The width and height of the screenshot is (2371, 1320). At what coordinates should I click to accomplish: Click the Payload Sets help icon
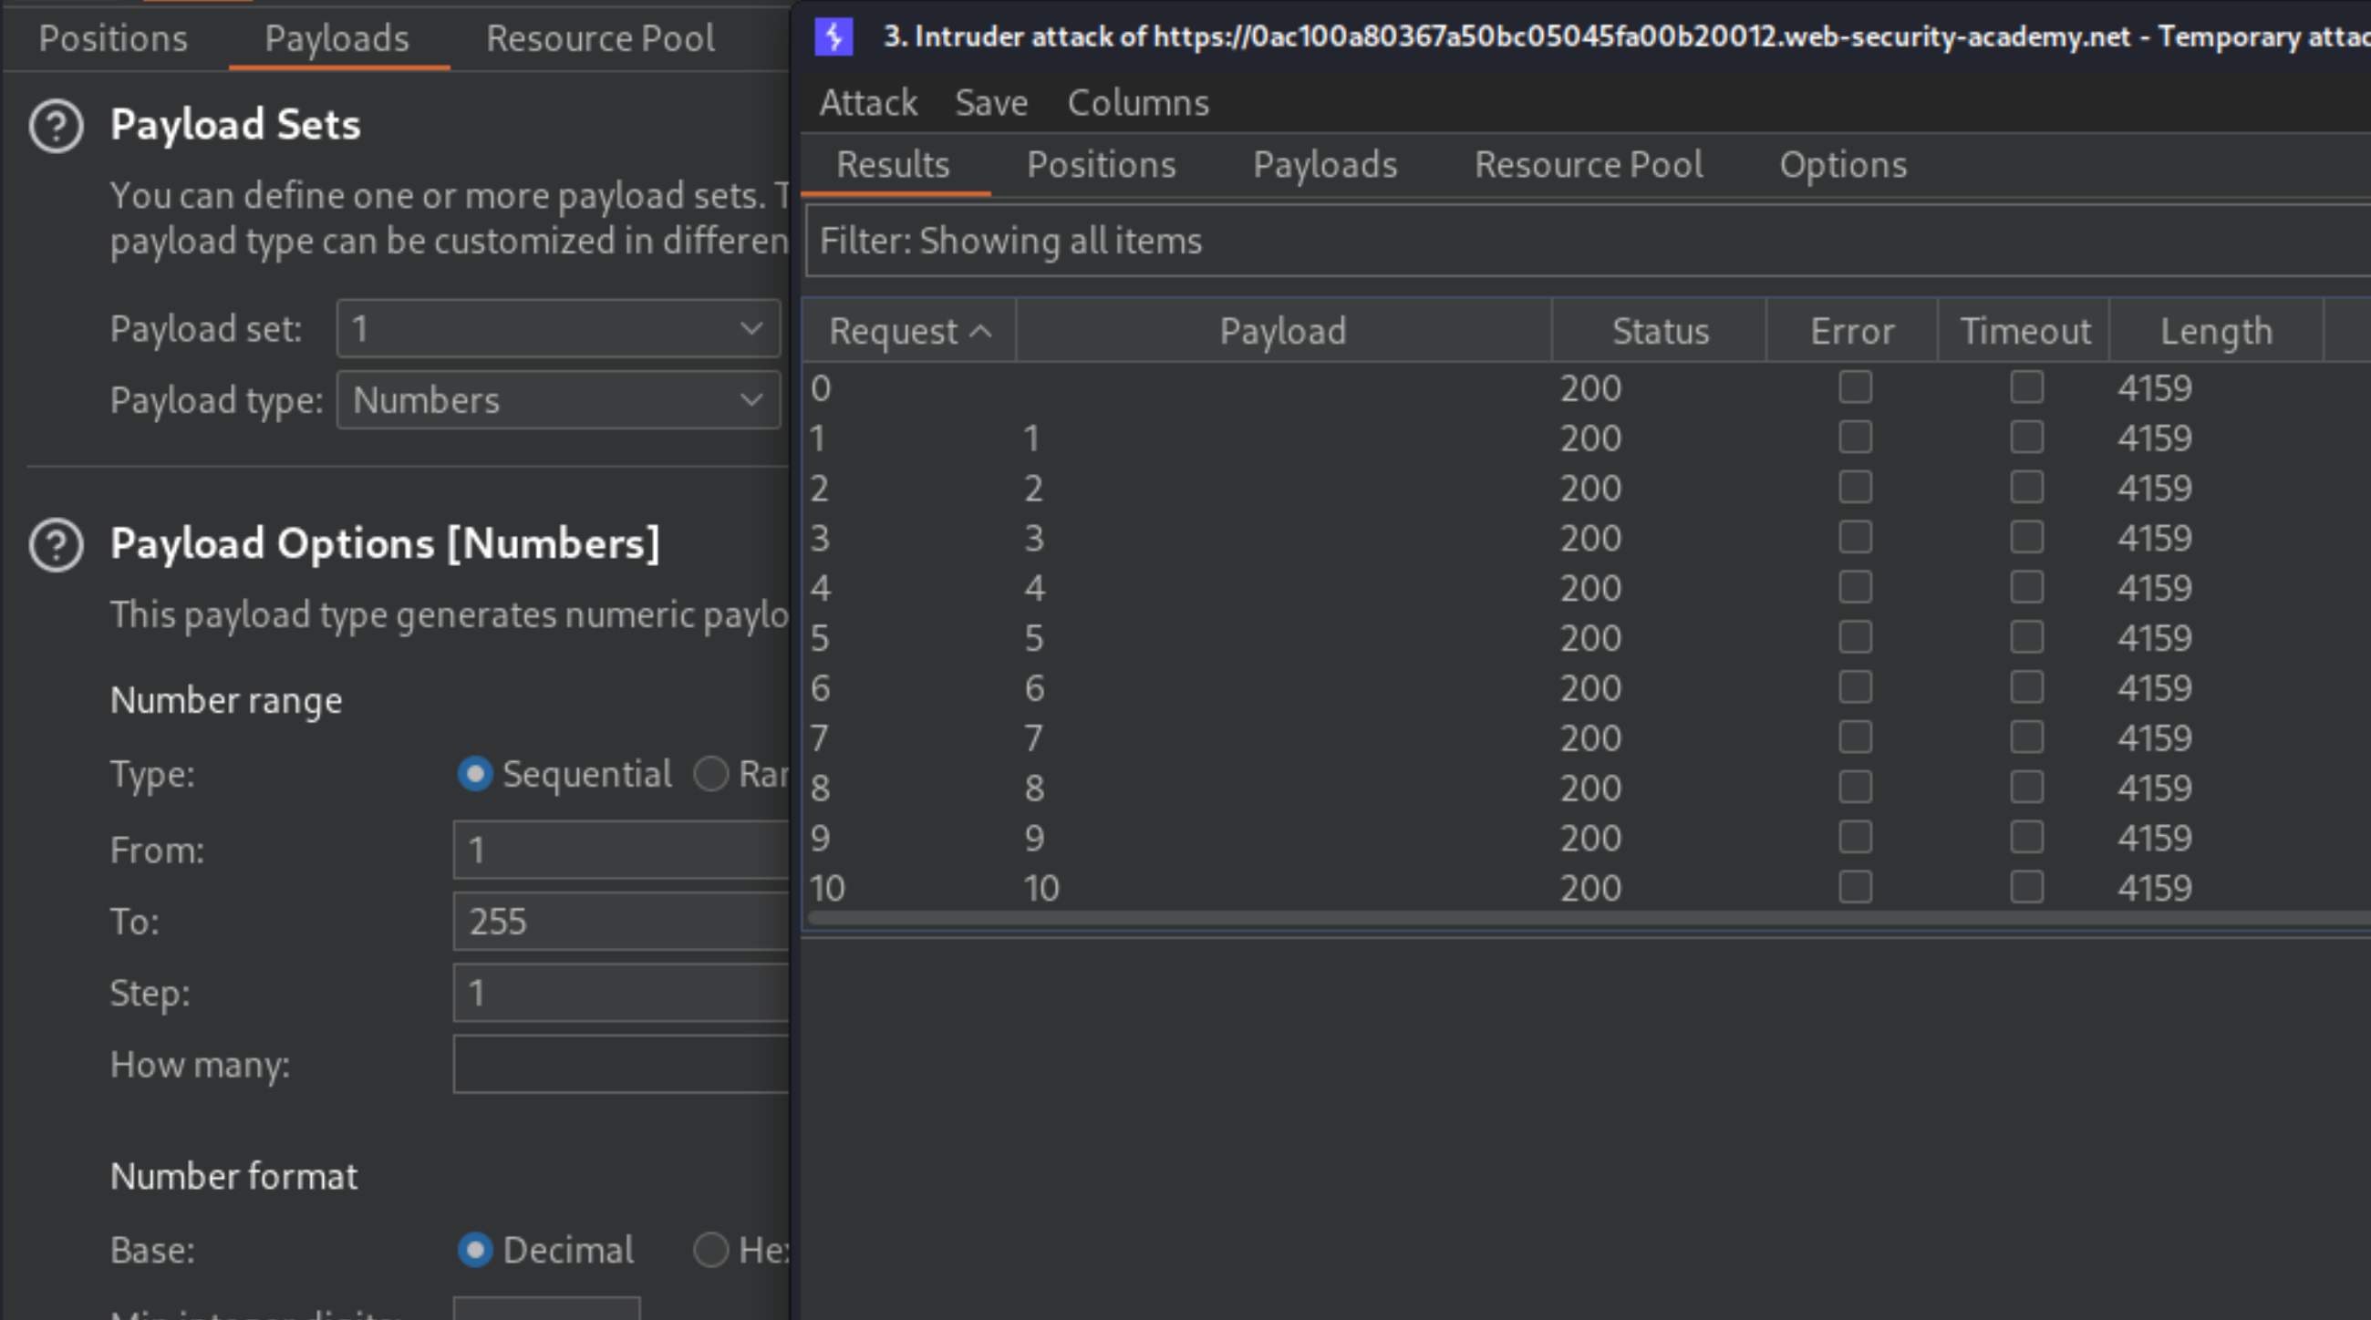pos(57,126)
